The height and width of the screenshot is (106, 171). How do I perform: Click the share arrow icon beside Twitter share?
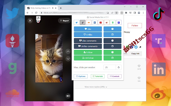(140, 47)
